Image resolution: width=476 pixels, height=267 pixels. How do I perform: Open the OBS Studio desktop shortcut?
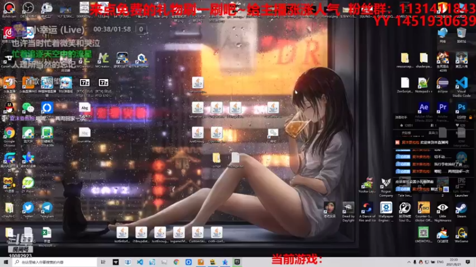click(x=27, y=9)
